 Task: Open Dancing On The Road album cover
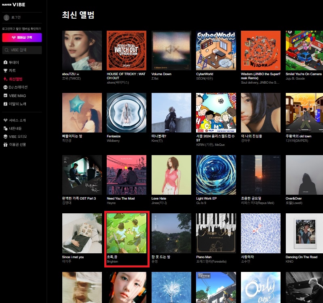tap(304, 233)
